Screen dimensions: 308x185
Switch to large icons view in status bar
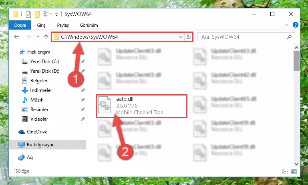294,172
